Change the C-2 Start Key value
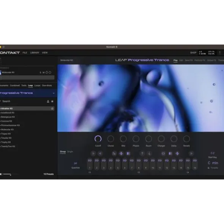 point(213,153)
